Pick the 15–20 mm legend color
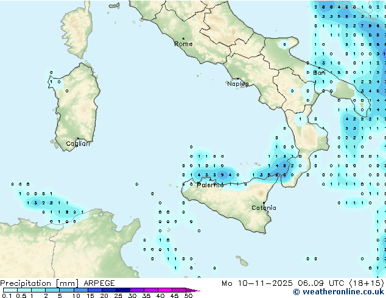The width and height of the screenshot is (386, 298). [x=94, y=290]
